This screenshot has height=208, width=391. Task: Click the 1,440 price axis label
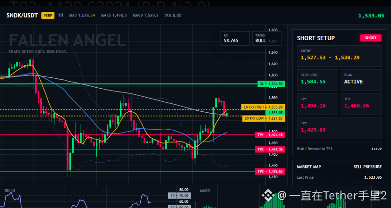(x=273, y=166)
